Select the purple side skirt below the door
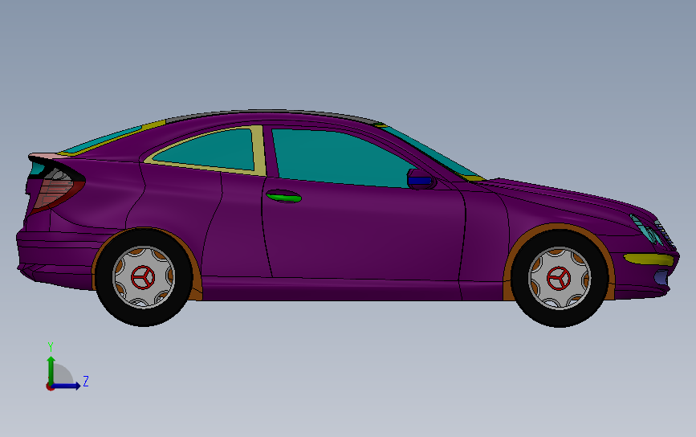Screen dimensions: 696x437 click(333, 289)
